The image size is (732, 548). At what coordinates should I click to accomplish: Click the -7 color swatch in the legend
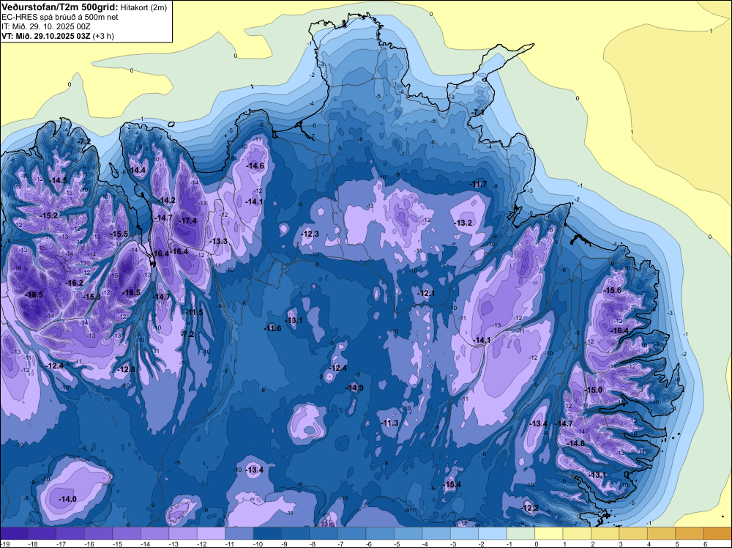pyautogui.click(x=352, y=533)
